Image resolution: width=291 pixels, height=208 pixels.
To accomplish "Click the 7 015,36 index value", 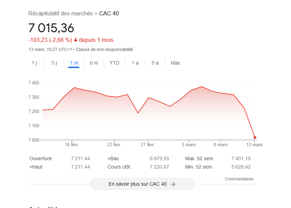I will tap(51, 28).
